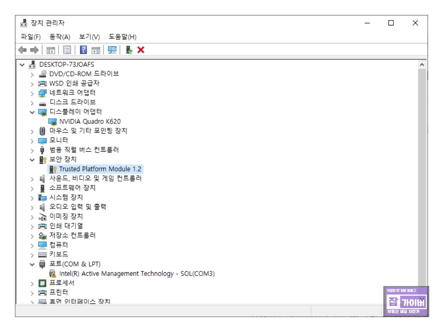Expand the 모니터 category
The width and height of the screenshot is (443, 332).
[32, 141]
